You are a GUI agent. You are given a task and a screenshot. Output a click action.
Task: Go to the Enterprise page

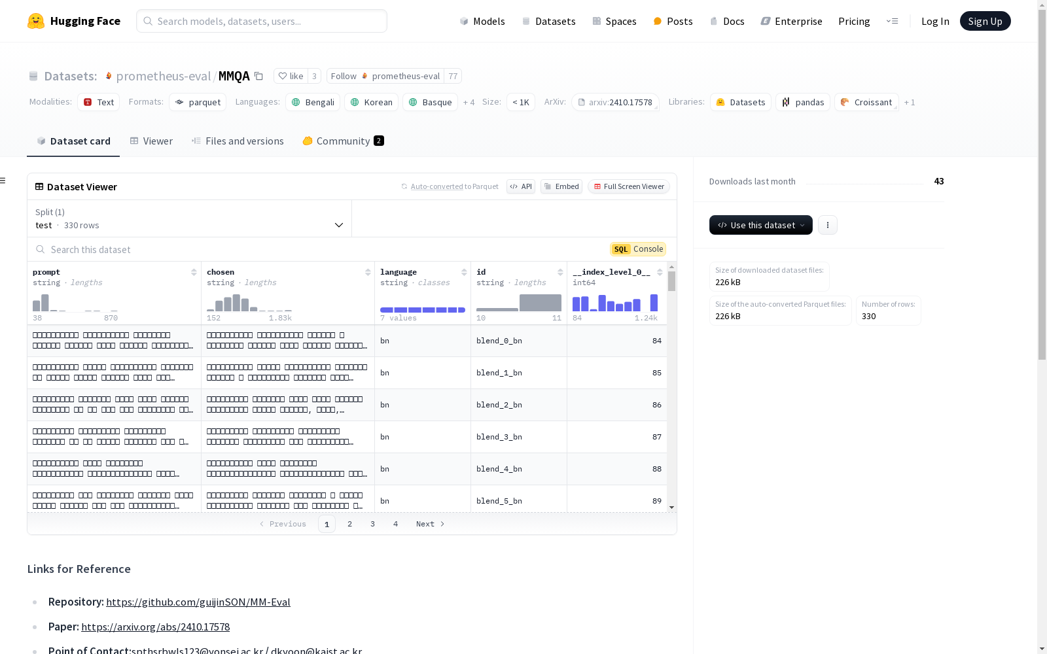791,21
